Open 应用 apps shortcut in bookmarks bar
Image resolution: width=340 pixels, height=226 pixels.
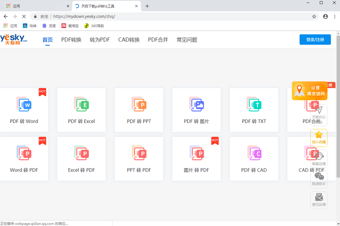(x=10, y=26)
